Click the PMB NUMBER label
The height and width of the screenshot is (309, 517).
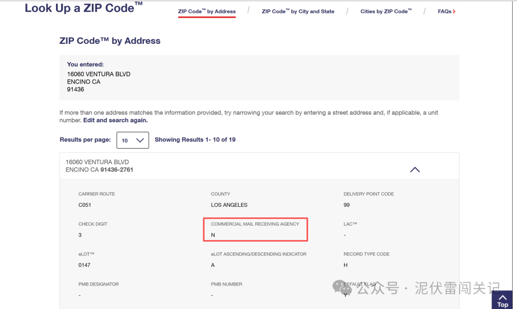coord(226,284)
